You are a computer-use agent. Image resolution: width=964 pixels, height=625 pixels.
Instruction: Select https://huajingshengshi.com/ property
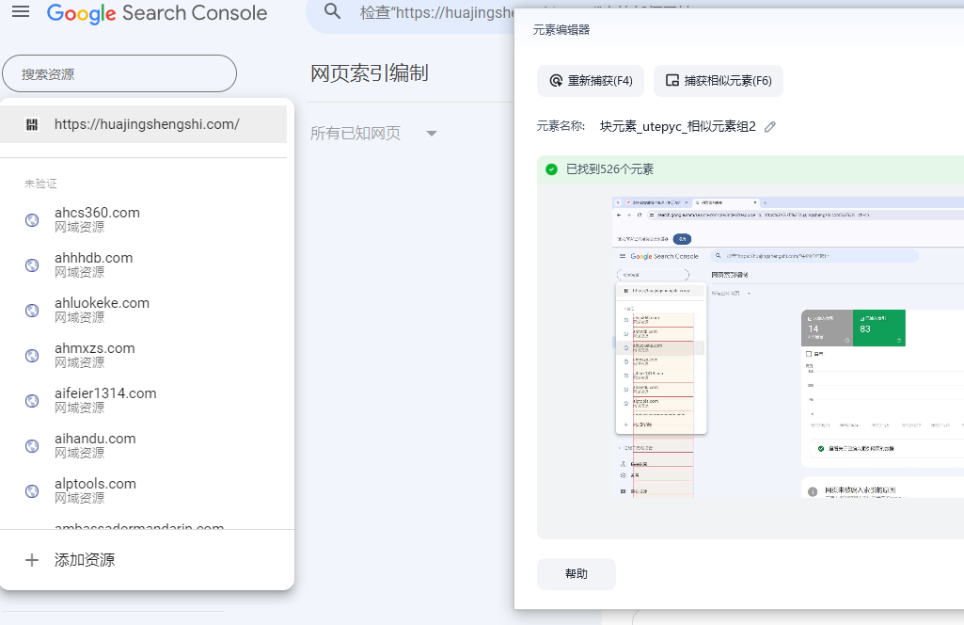[x=143, y=124]
